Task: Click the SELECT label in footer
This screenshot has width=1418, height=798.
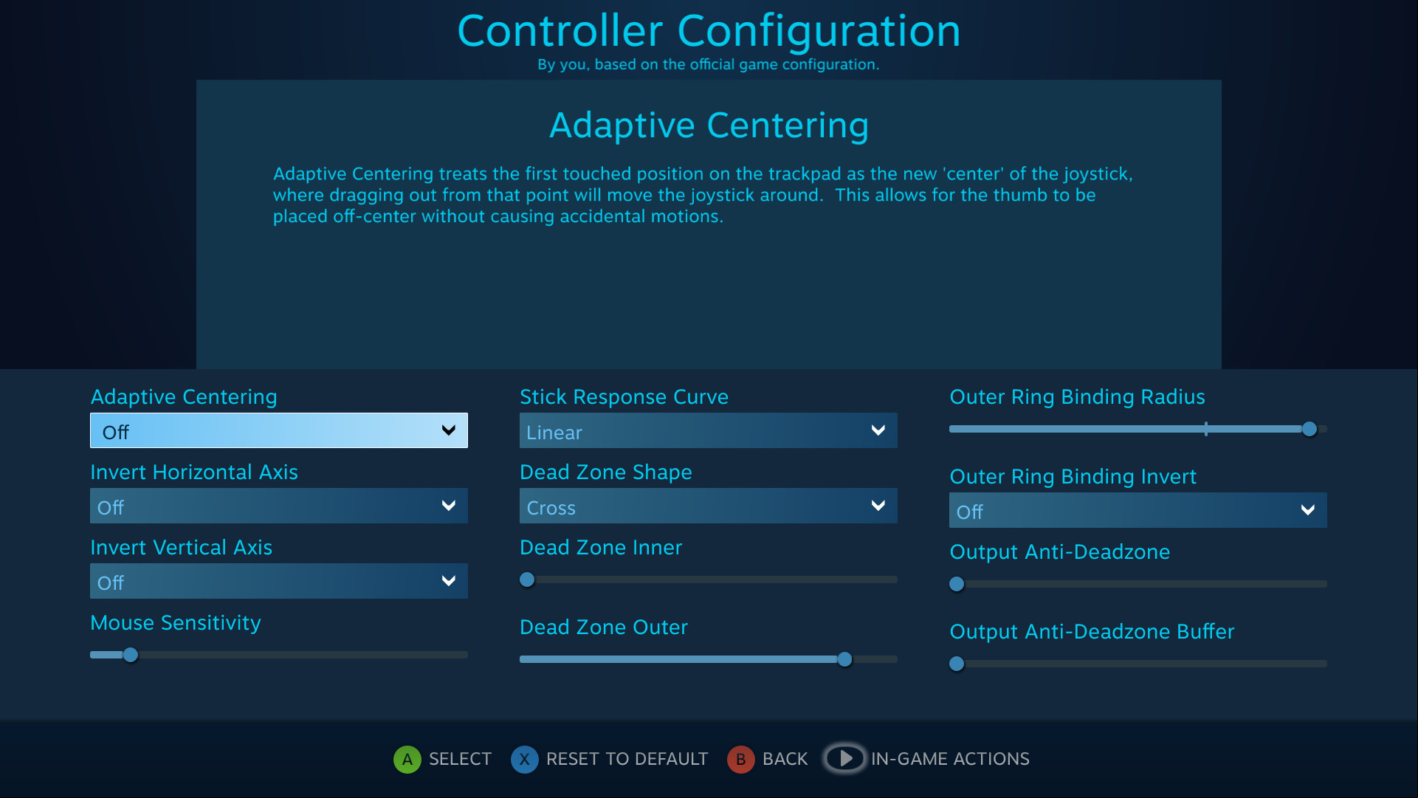Action: pos(460,759)
